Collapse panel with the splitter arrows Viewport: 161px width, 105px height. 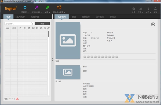pyautogui.click(x=53, y=59)
